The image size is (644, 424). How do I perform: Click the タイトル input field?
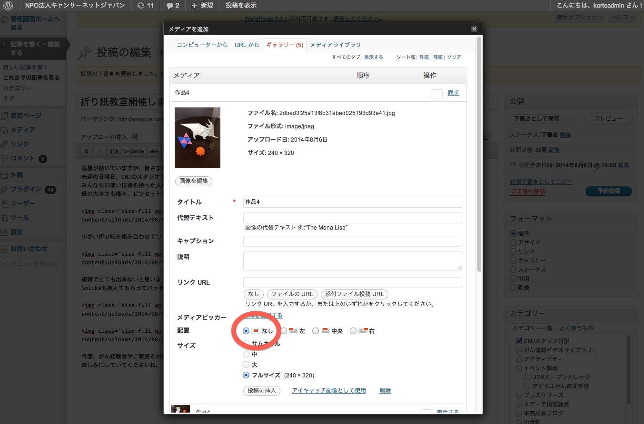point(353,202)
